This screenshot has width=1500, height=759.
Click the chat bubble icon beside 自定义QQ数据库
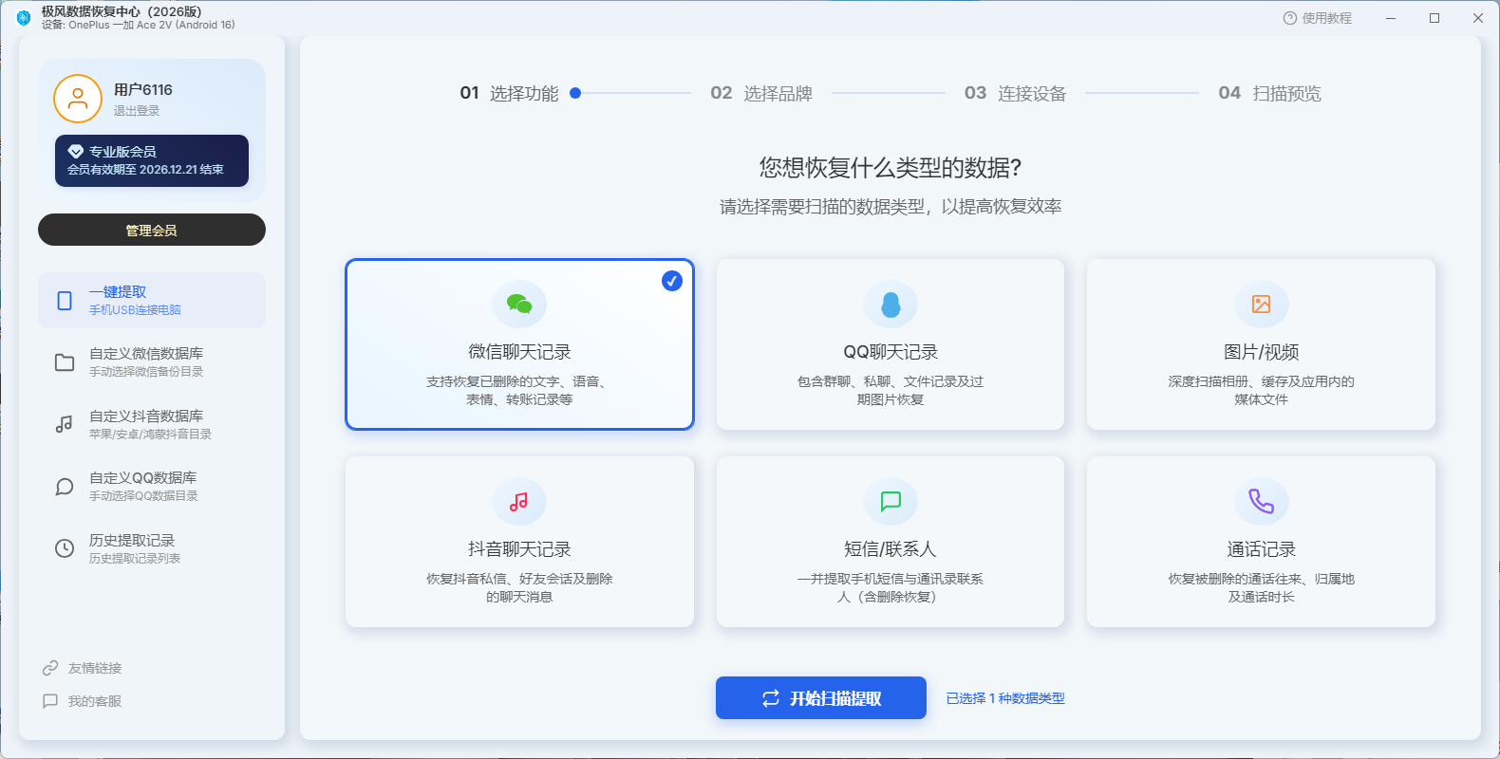(65, 487)
